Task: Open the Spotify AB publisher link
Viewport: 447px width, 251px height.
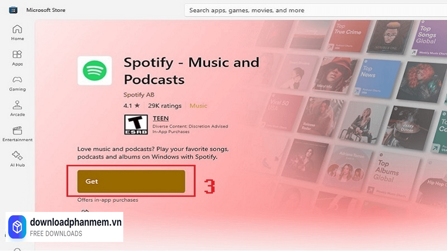Action: pos(139,95)
